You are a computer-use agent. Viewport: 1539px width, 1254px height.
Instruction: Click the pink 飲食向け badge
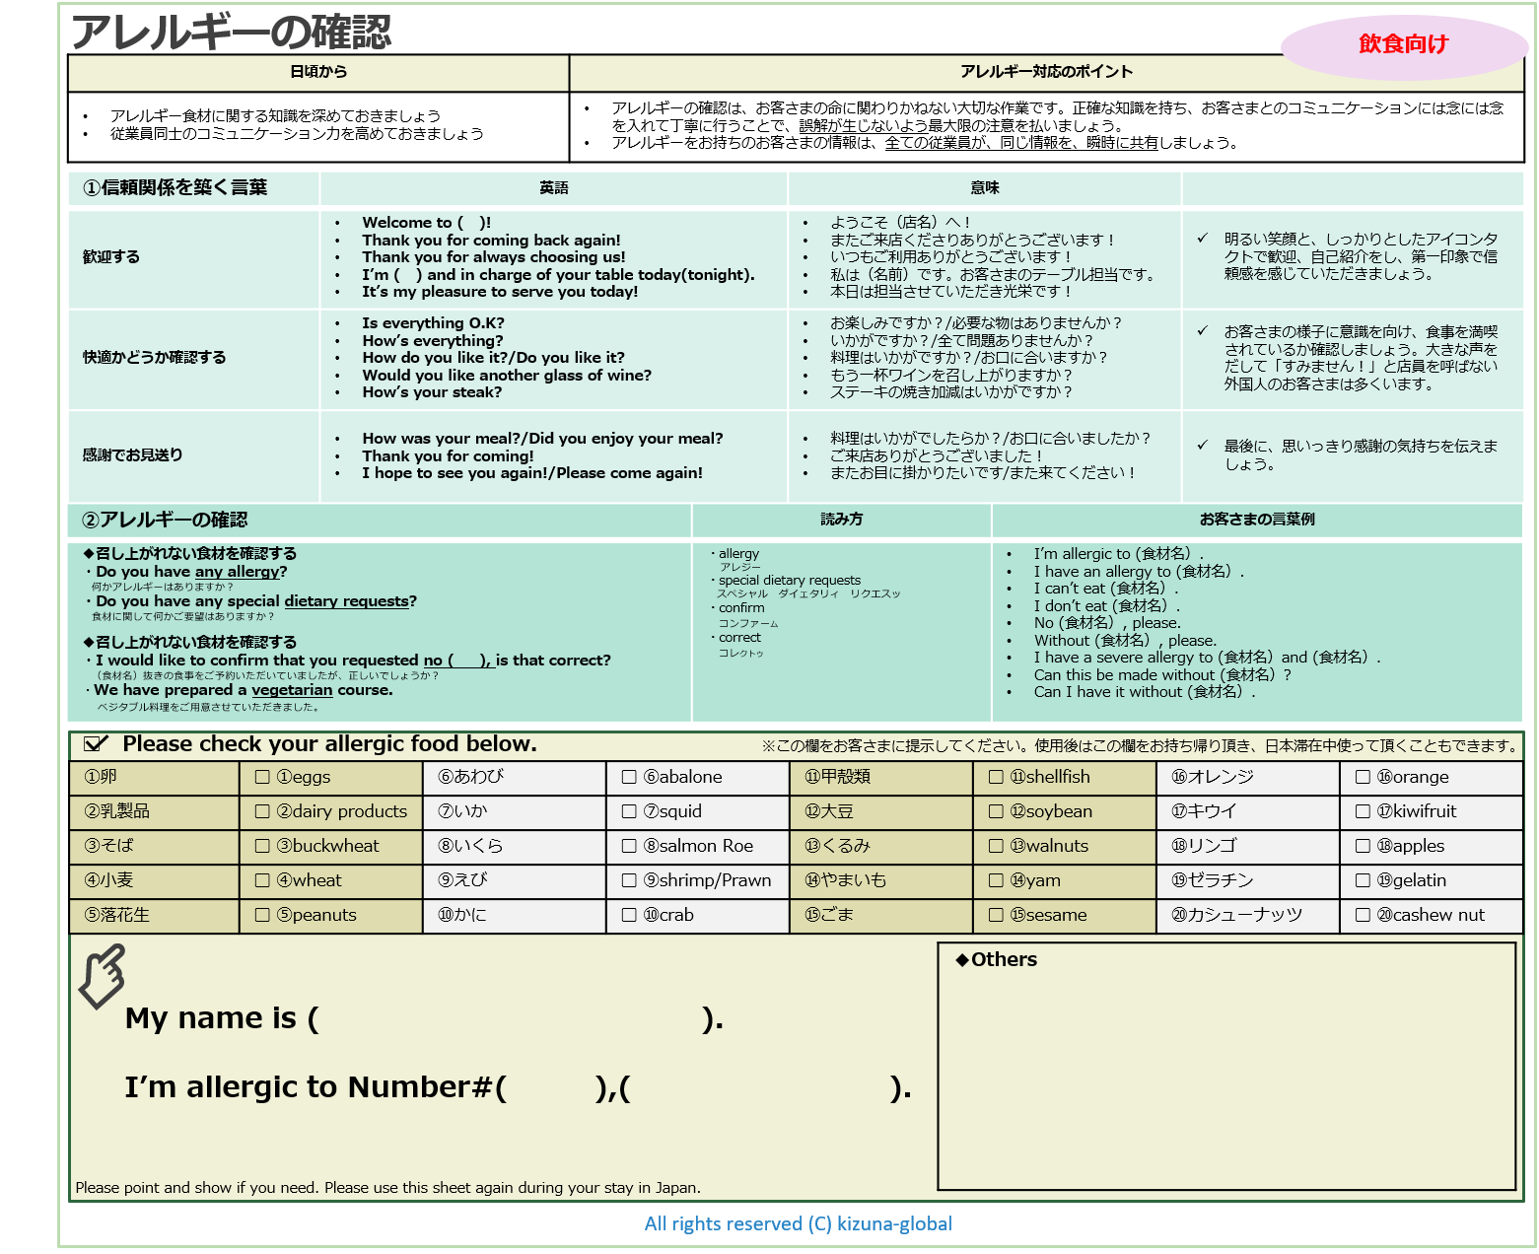tap(1403, 44)
